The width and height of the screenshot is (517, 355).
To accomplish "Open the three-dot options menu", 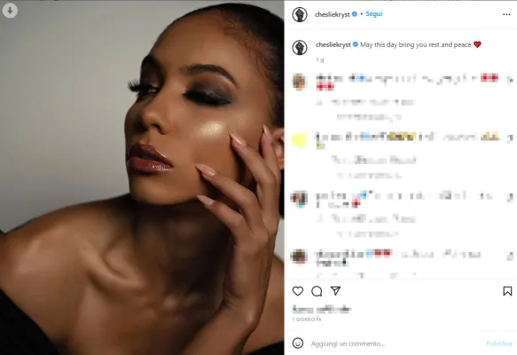I will 506,14.
